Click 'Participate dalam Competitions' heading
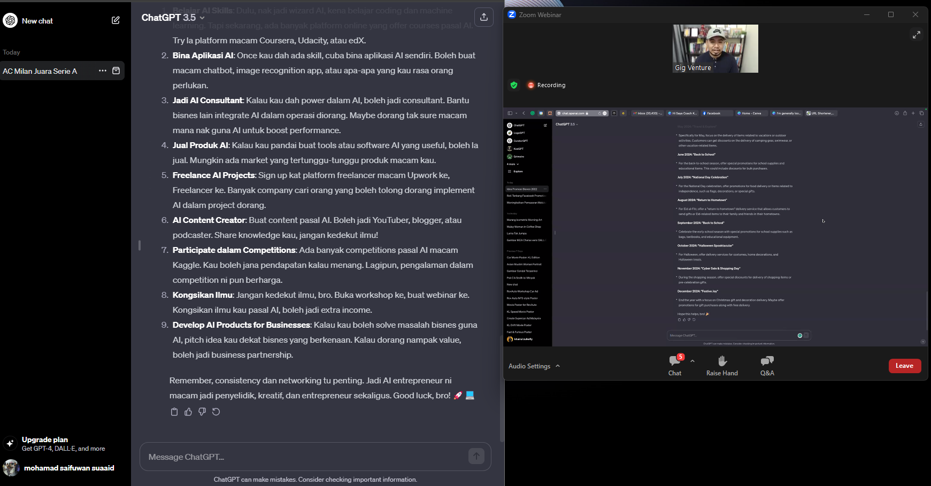This screenshot has height=486, width=931. point(234,250)
